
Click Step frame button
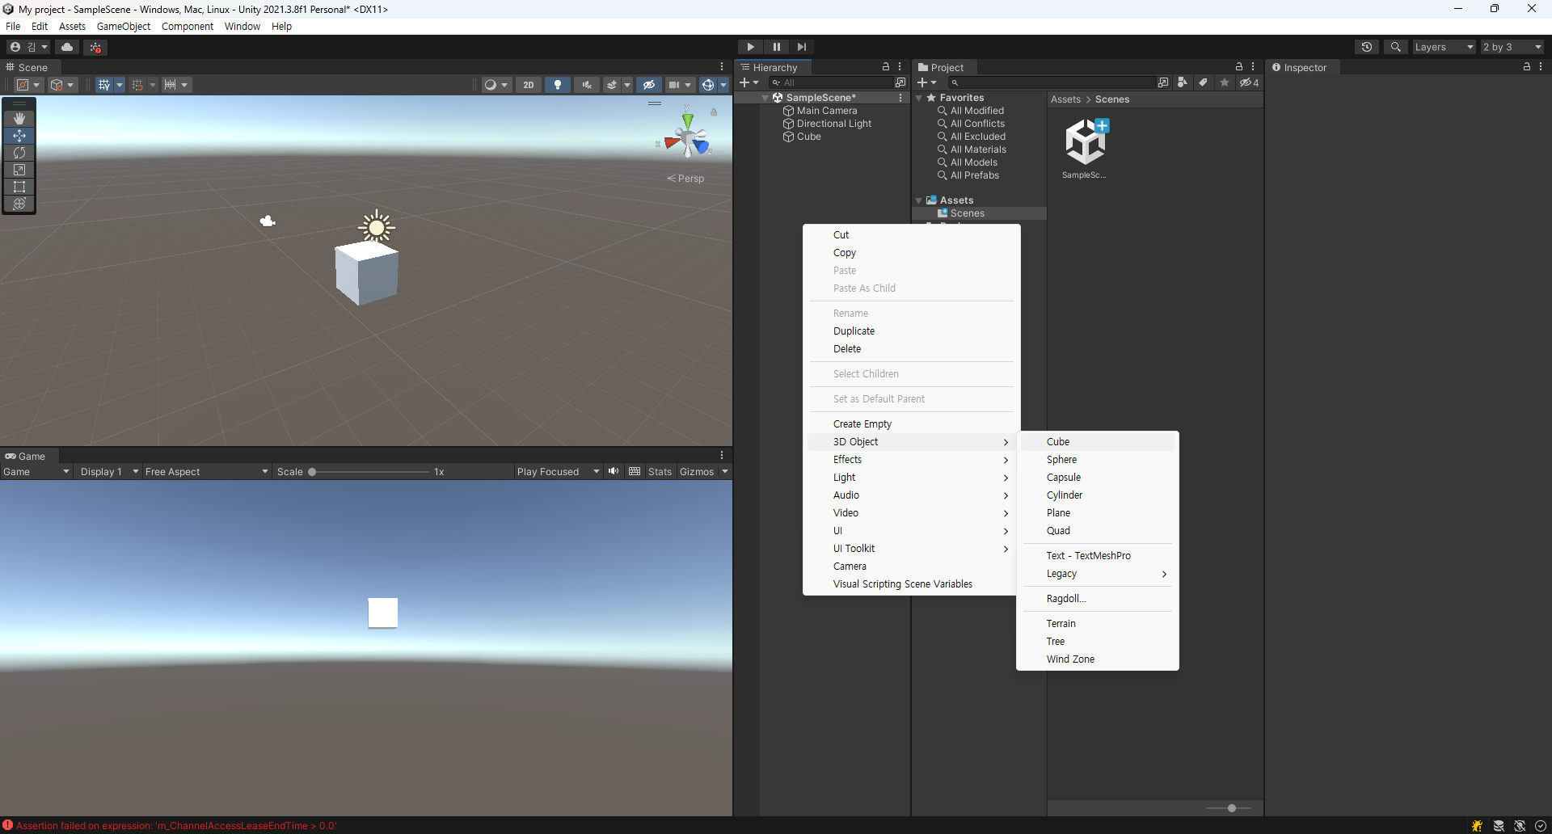click(801, 47)
